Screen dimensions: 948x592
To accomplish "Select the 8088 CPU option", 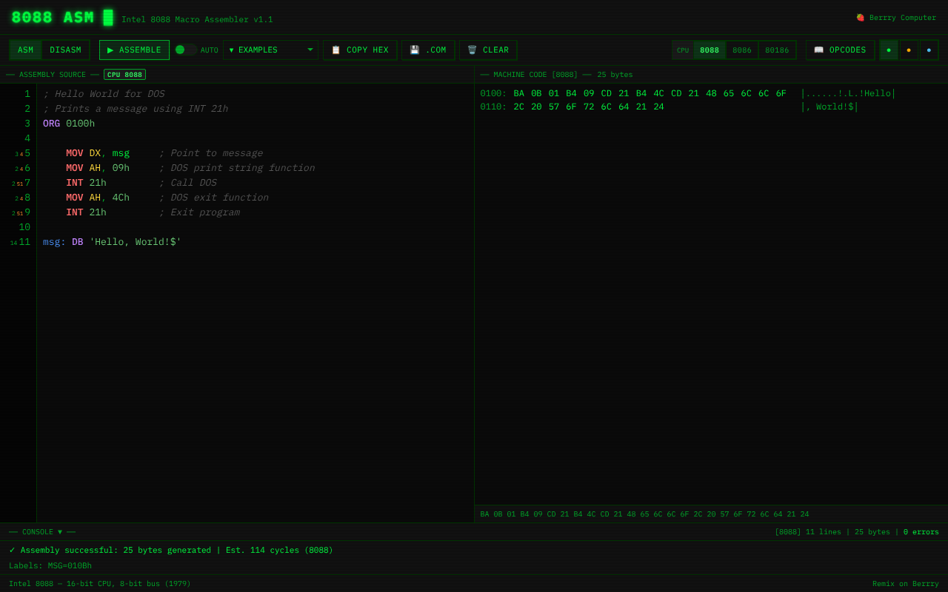I will [x=710, y=50].
